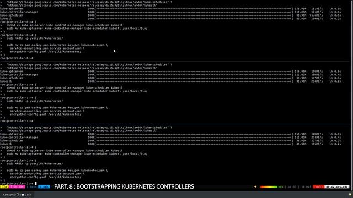The width and height of the screenshot is (353, 198).
Task: Click the last empty root@controller-1 prompt
Action: 17,121
